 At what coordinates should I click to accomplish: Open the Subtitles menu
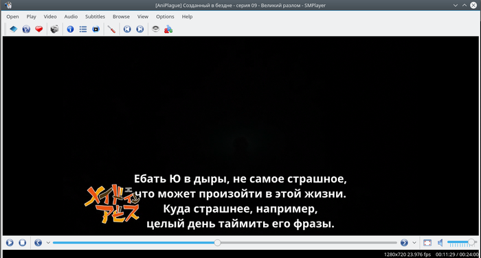coord(95,16)
